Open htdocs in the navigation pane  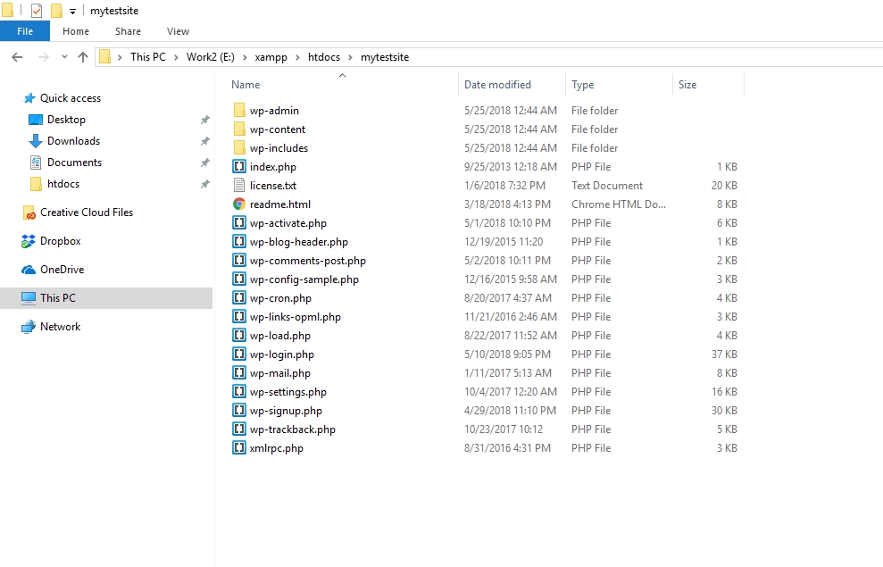point(63,184)
